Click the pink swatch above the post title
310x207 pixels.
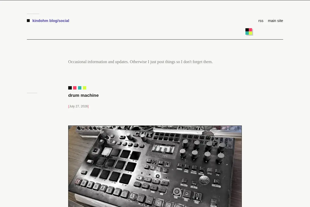(x=75, y=88)
